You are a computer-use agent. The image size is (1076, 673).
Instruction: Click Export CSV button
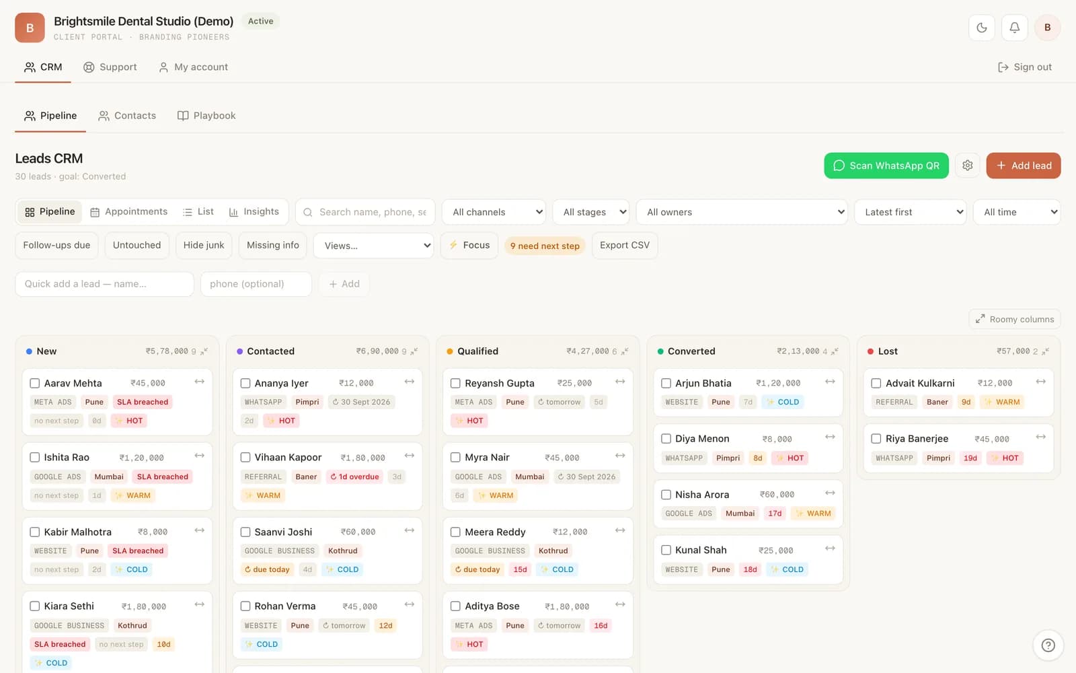[625, 246]
